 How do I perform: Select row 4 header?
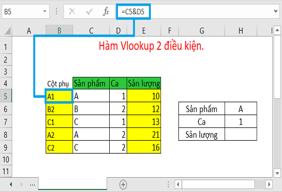(6, 83)
